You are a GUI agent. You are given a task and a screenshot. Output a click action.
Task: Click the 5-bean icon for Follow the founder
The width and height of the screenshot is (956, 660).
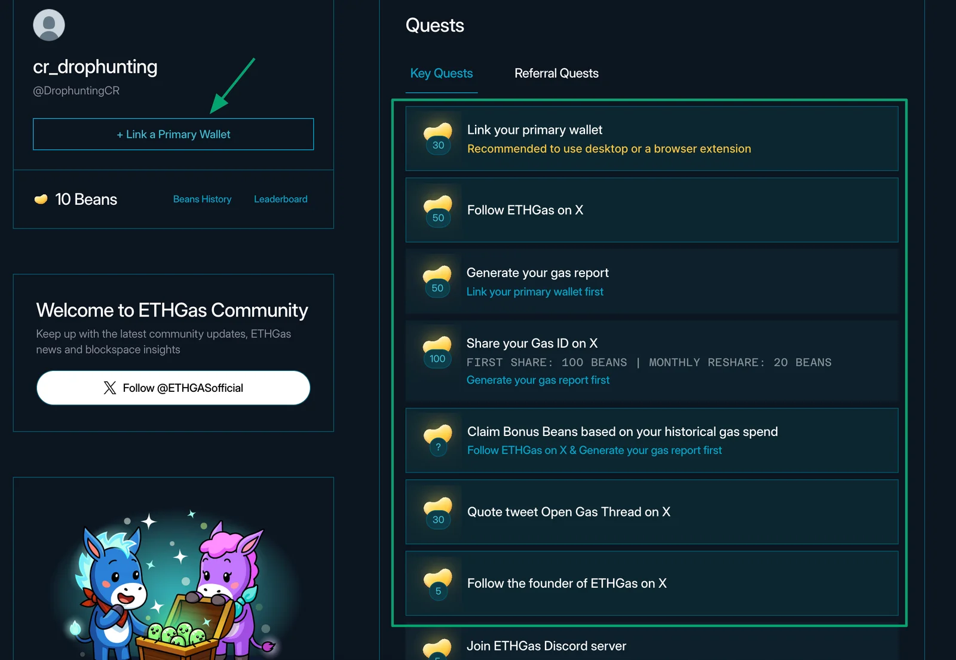tap(438, 584)
